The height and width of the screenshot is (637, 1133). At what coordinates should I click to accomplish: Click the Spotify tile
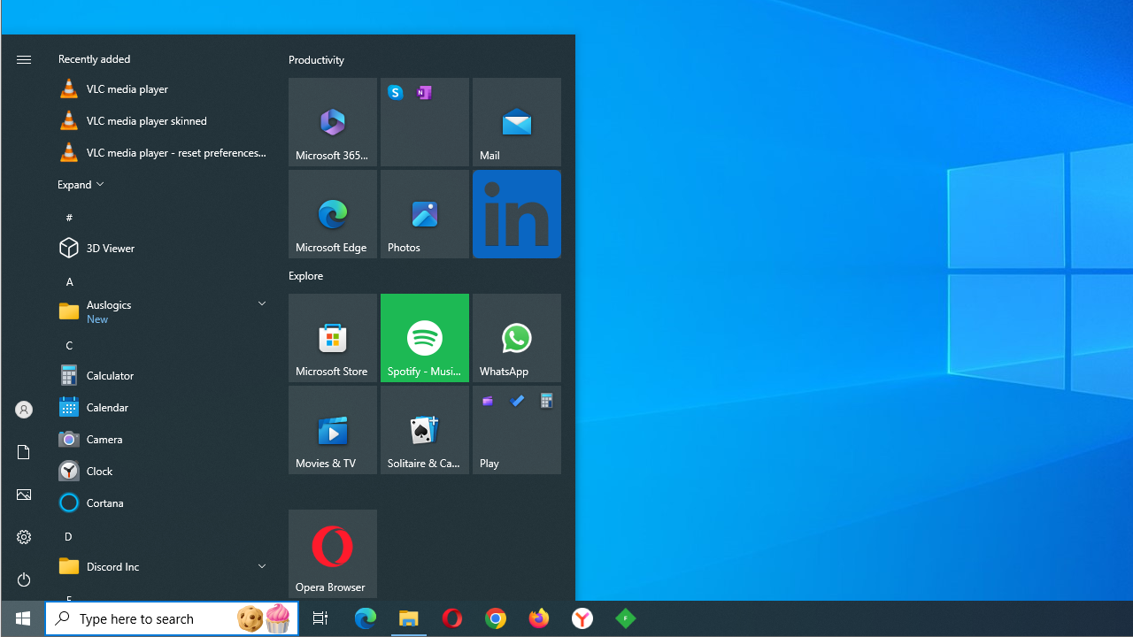tap(425, 338)
